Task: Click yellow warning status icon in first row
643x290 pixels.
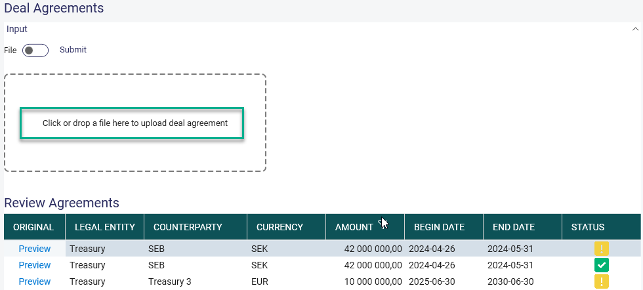Action: [x=602, y=249]
